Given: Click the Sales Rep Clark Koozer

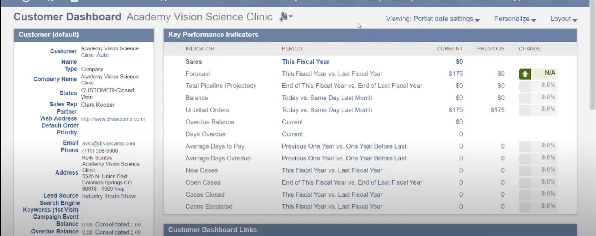Looking at the screenshot, I should 98,105.
